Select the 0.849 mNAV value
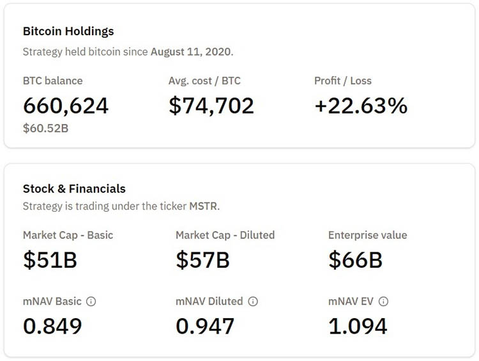The width and height of the screenshot is (479, 361). pos(52,326)
